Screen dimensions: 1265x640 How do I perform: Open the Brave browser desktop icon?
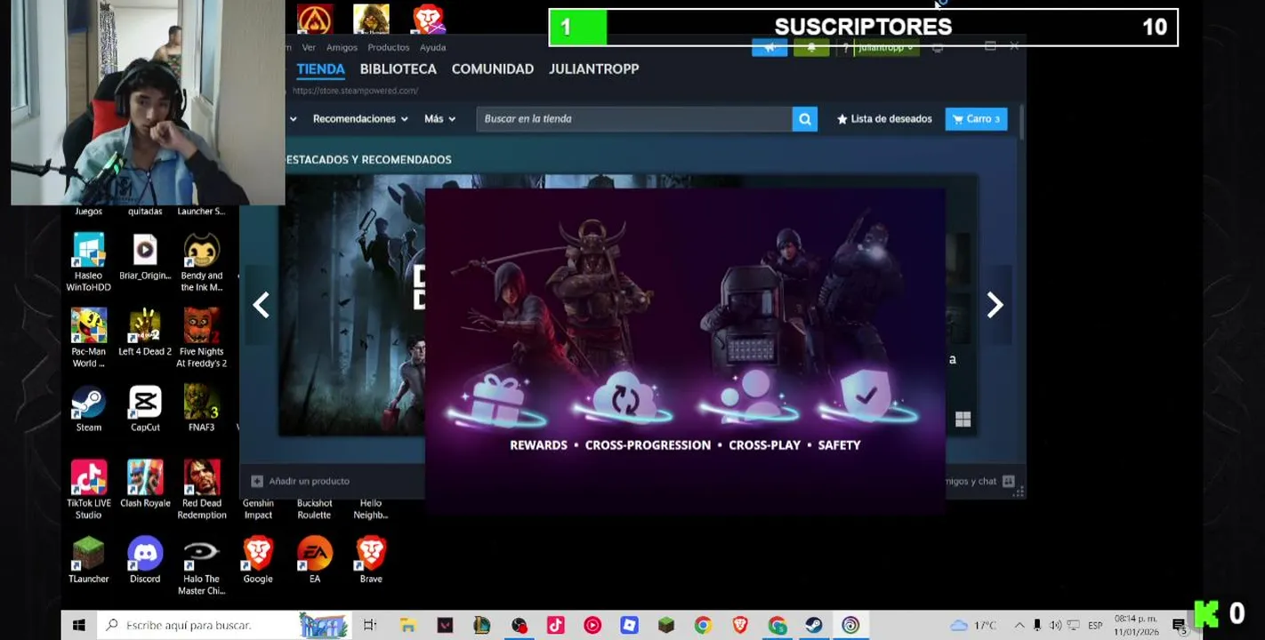click(x=371, y=560)
